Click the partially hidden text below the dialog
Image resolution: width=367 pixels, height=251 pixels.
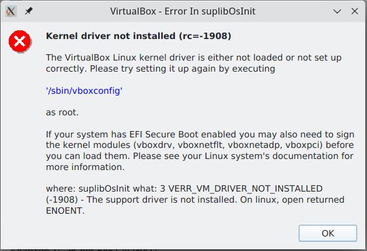point(84,250)
